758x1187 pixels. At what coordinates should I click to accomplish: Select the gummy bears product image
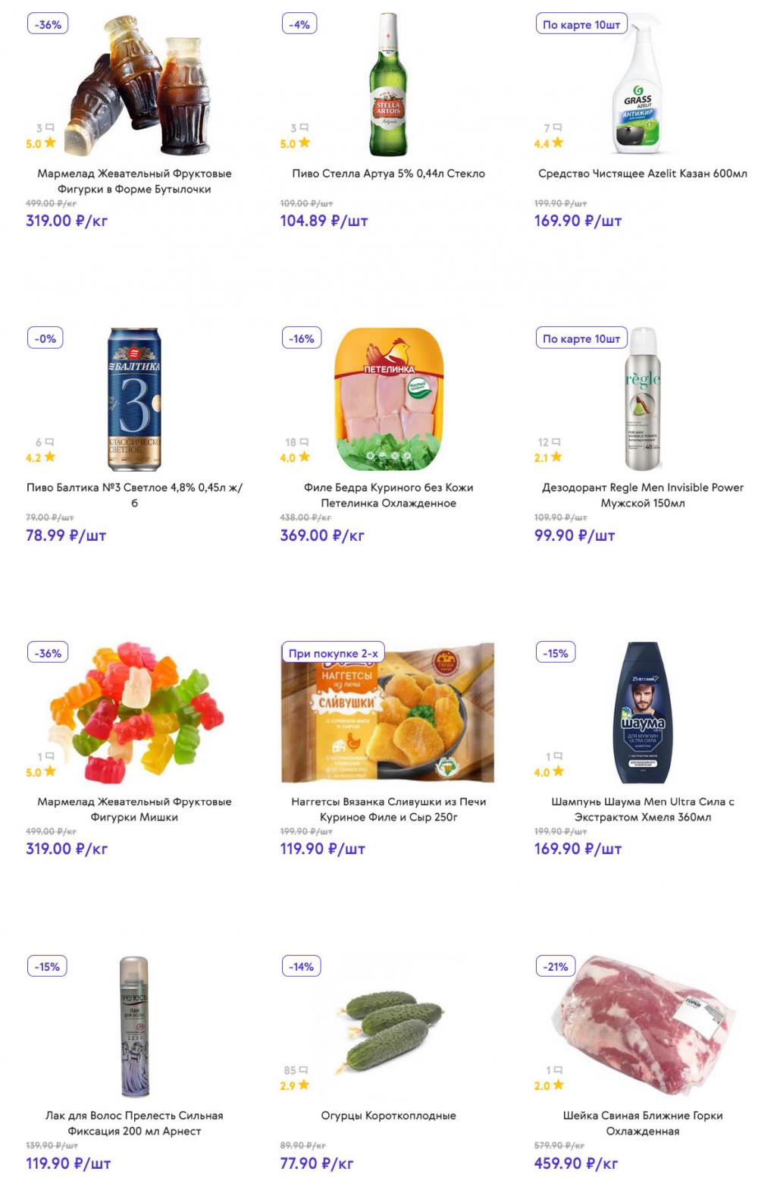click(x=134, y=713)
